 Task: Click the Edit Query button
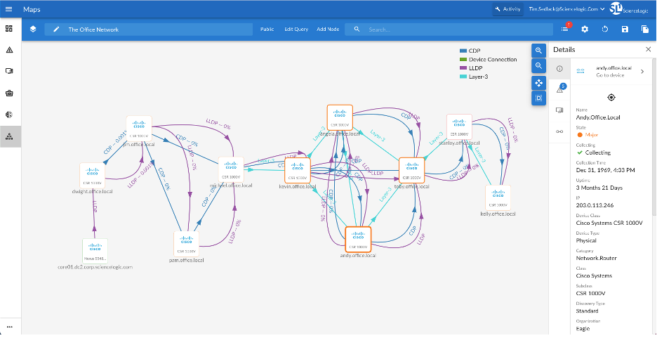click(296, 30)
